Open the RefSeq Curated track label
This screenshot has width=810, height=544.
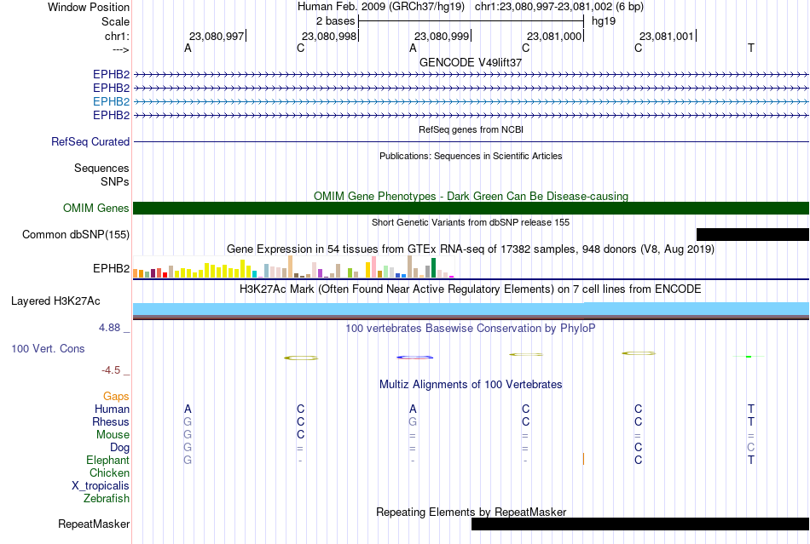90,141
